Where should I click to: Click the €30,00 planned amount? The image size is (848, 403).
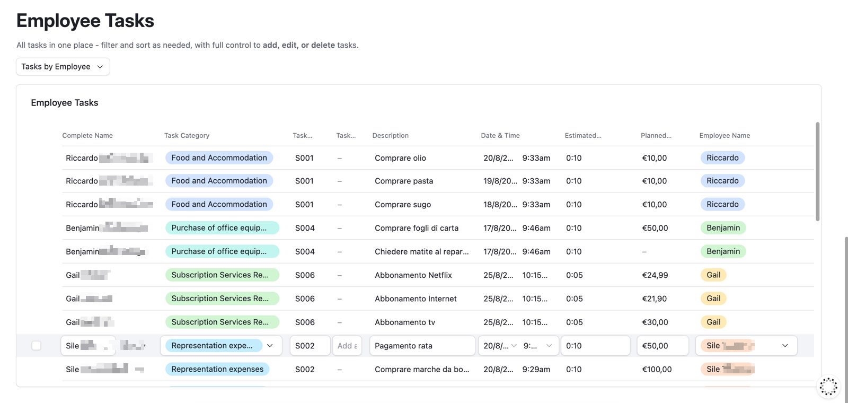[x=655, y=322]
